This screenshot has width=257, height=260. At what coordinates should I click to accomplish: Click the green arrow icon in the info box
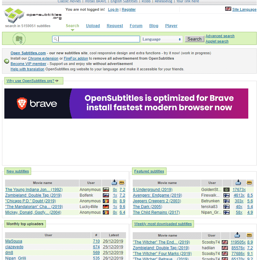pos(6,61)
